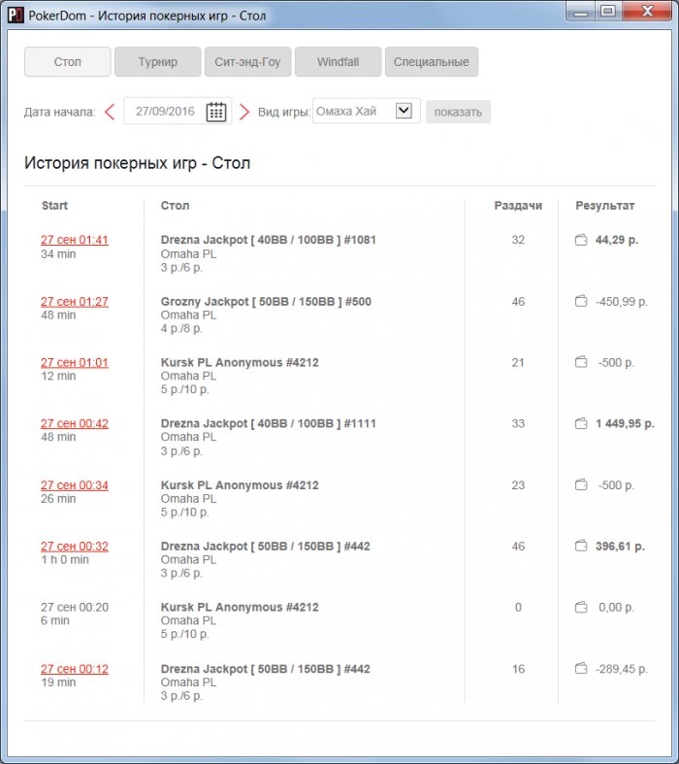
Task: Click the Стол column header
Action: (x=175, y=206)
